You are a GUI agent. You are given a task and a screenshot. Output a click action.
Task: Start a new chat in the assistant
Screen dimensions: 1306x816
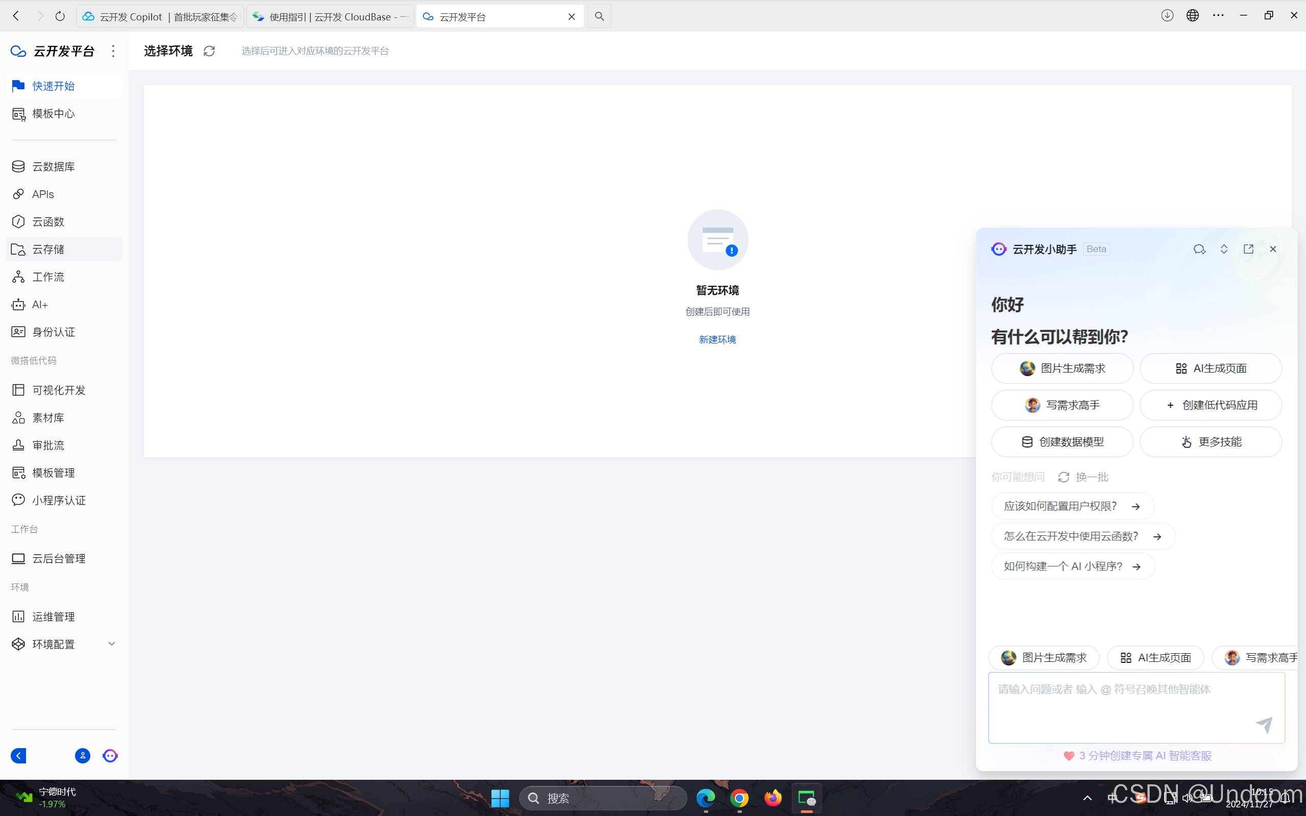coord(1199,249)
